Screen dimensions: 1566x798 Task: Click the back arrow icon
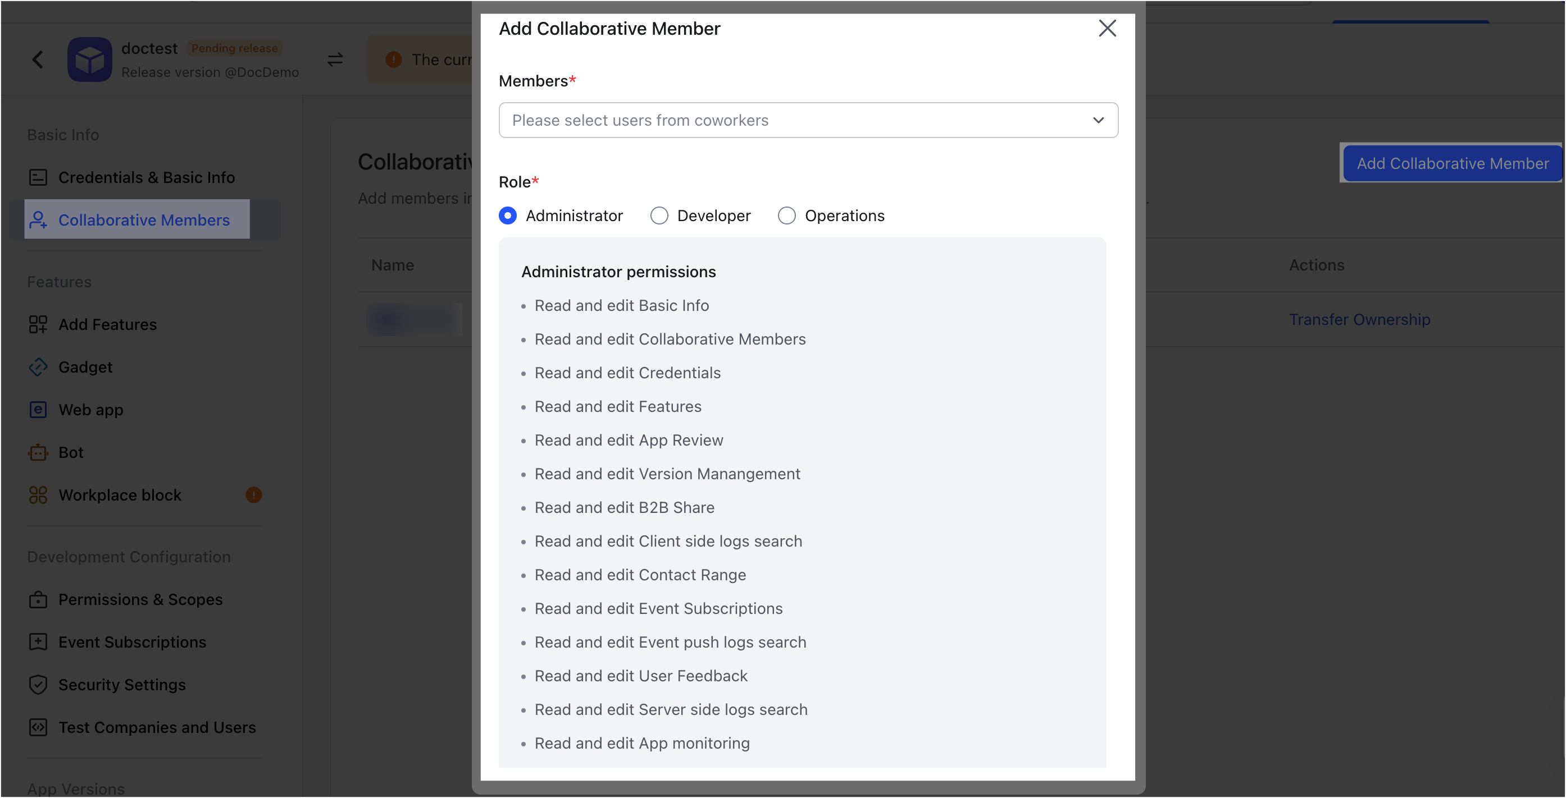tap(38, 59)
